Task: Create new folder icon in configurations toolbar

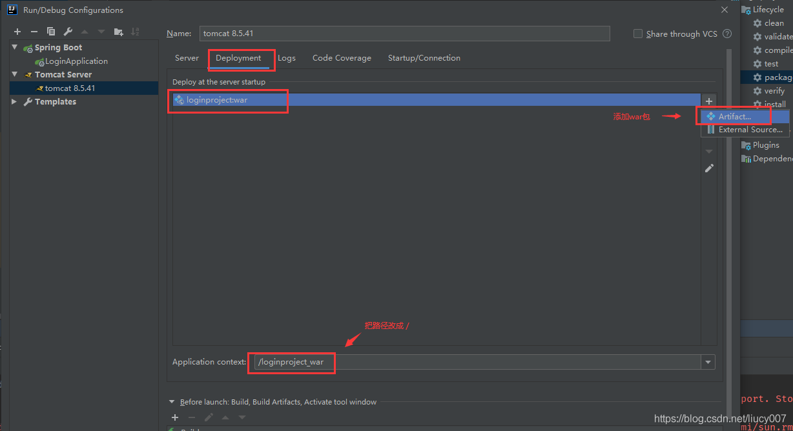Action: click(x=118, y=32)
